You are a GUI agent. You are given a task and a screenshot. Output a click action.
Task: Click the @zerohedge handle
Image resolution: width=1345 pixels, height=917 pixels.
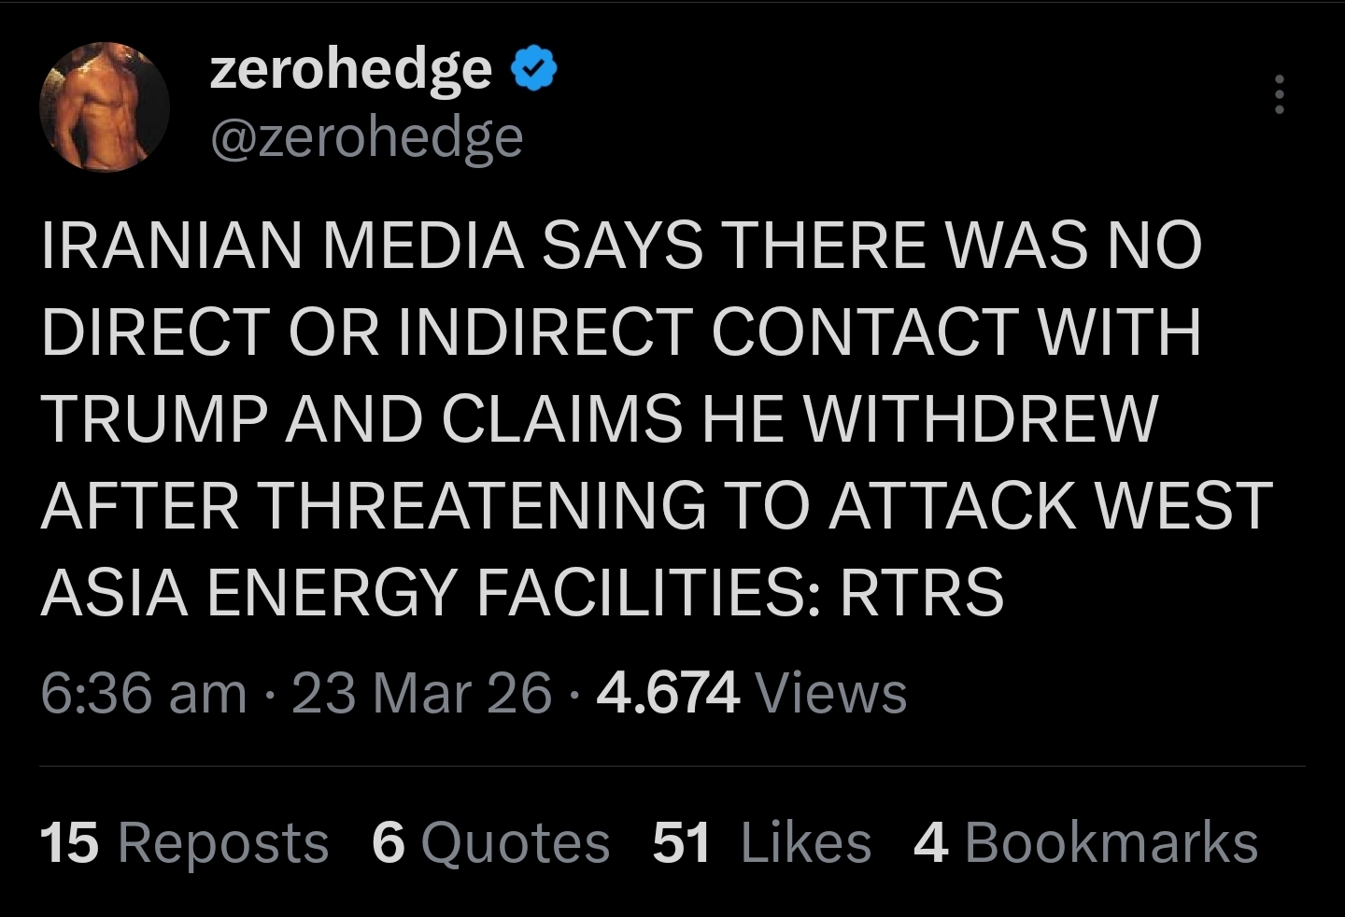367,138
